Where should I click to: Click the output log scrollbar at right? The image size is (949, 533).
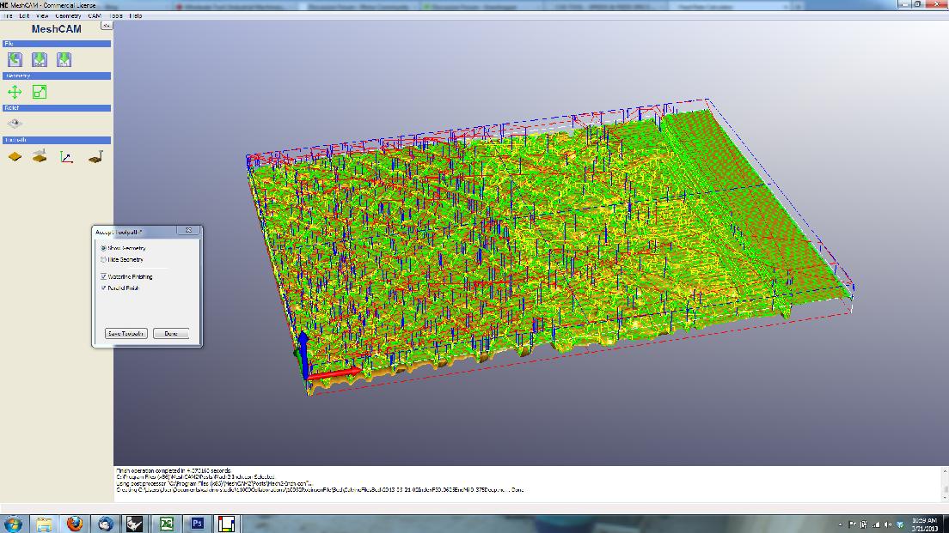point(945,483)
